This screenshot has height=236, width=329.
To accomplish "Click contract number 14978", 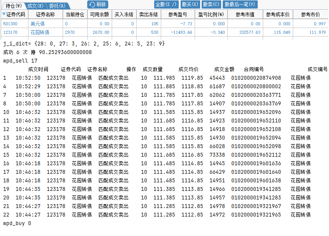I will 217,206.
